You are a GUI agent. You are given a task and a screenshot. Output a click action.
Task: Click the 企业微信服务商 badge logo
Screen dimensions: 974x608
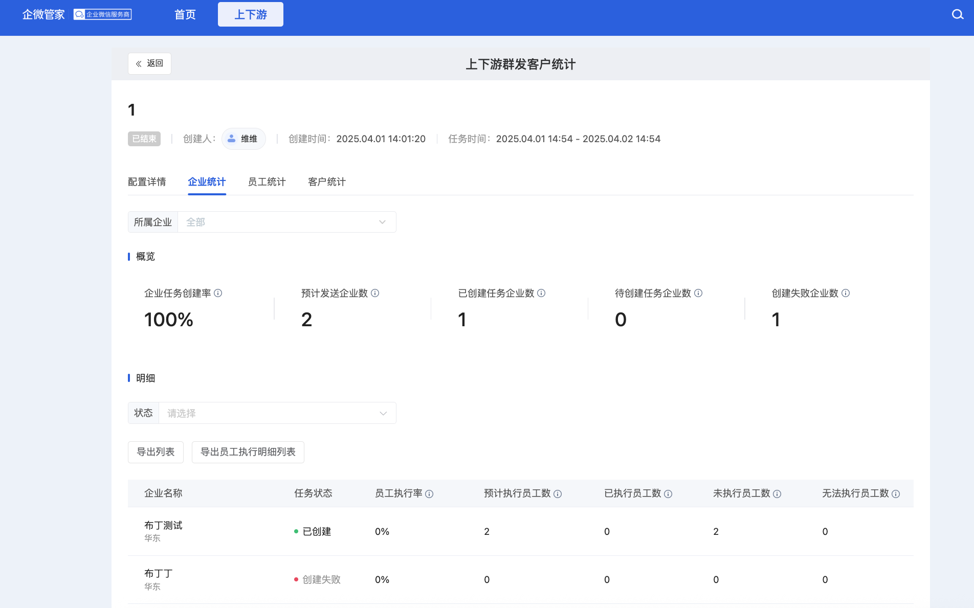coord(103,14)
